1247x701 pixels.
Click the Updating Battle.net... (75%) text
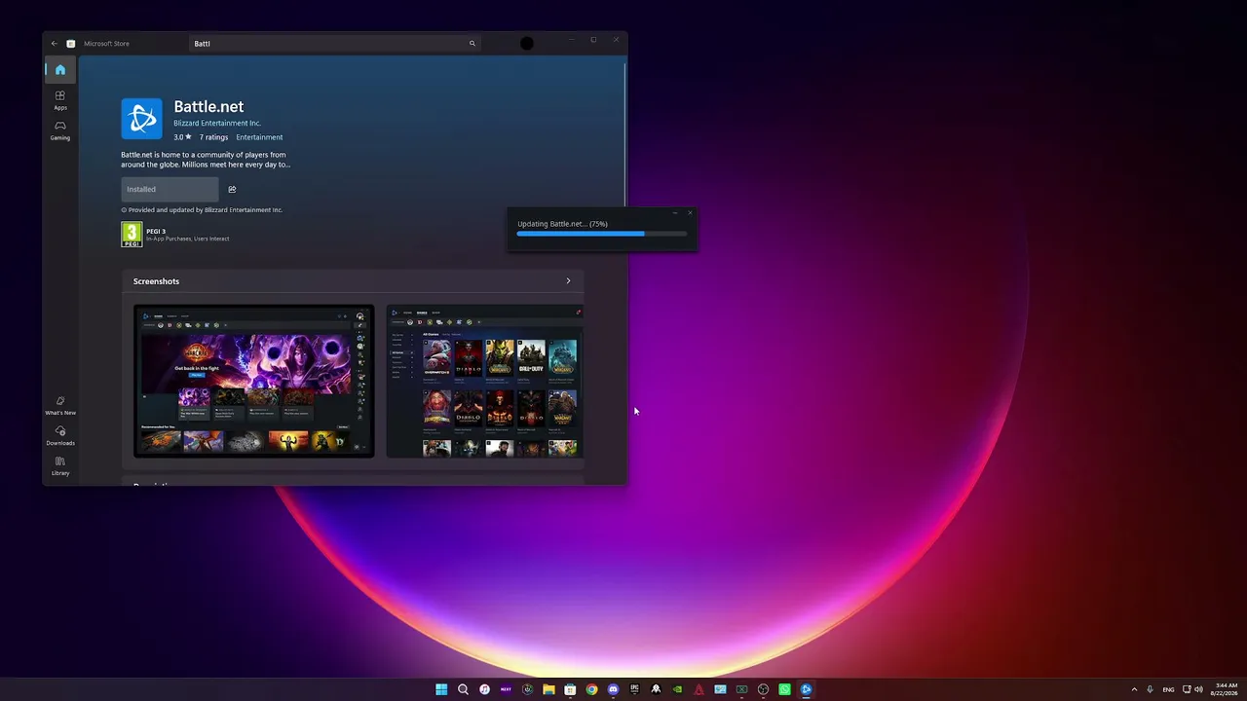pos(562,224)
